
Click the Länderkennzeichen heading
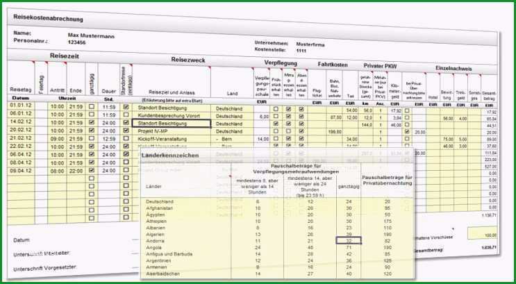(x=170, y=155)
